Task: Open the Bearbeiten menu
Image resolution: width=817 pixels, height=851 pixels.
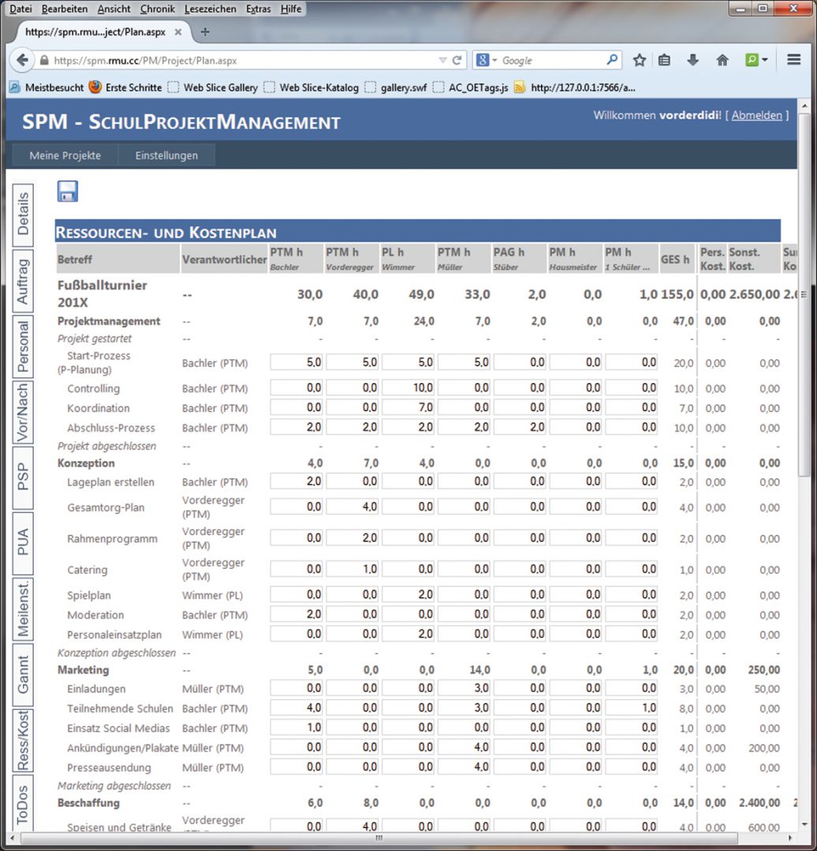Action: pyautogui.click(x=65, y=9)
